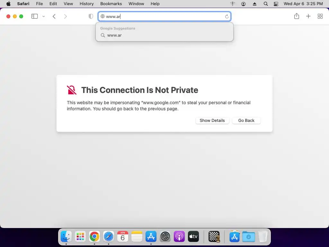Open the Share menu icon
The height and width of the screenshot is (247, 329).
point(297,16)
